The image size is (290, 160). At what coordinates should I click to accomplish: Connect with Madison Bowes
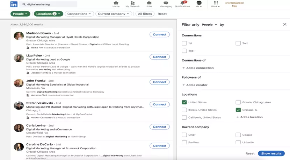[159, 34]
